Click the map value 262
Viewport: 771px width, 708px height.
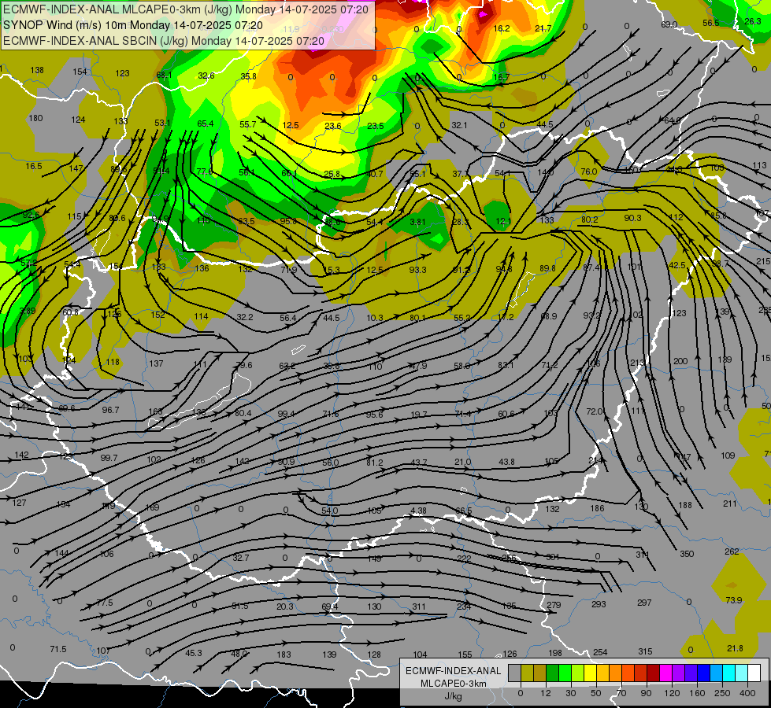click(732, 551)
